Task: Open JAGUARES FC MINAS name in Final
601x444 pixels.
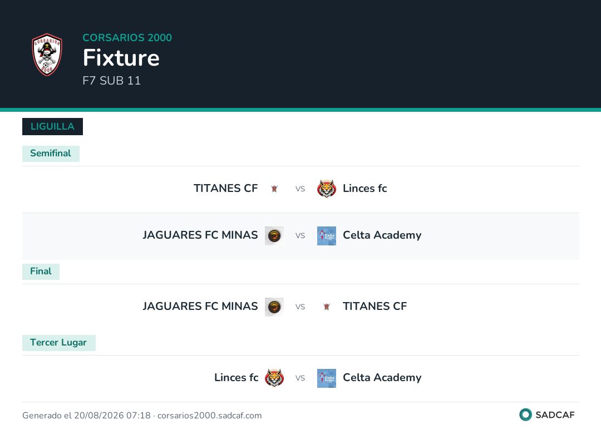Action: 200,307
